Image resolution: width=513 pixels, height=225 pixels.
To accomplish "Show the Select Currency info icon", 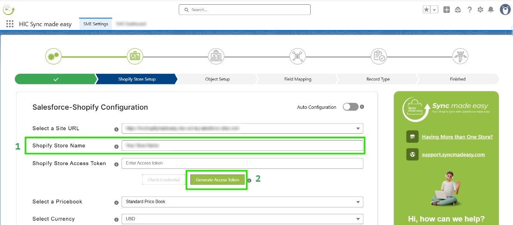I will [x=116, y=220].
